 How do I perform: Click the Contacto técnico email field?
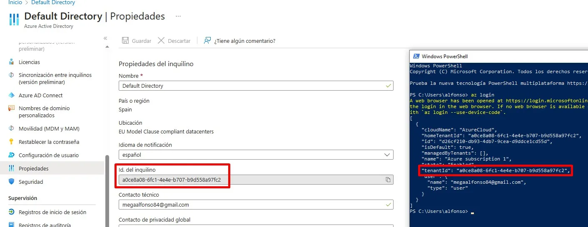click(x=252, y=205)
